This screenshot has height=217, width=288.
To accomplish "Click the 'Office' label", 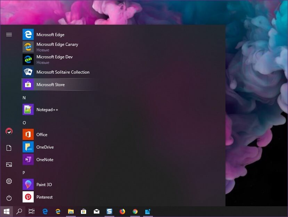I will [x=42, y=135].
